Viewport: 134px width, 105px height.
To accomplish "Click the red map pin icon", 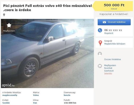I will click(x=100, y=43).
